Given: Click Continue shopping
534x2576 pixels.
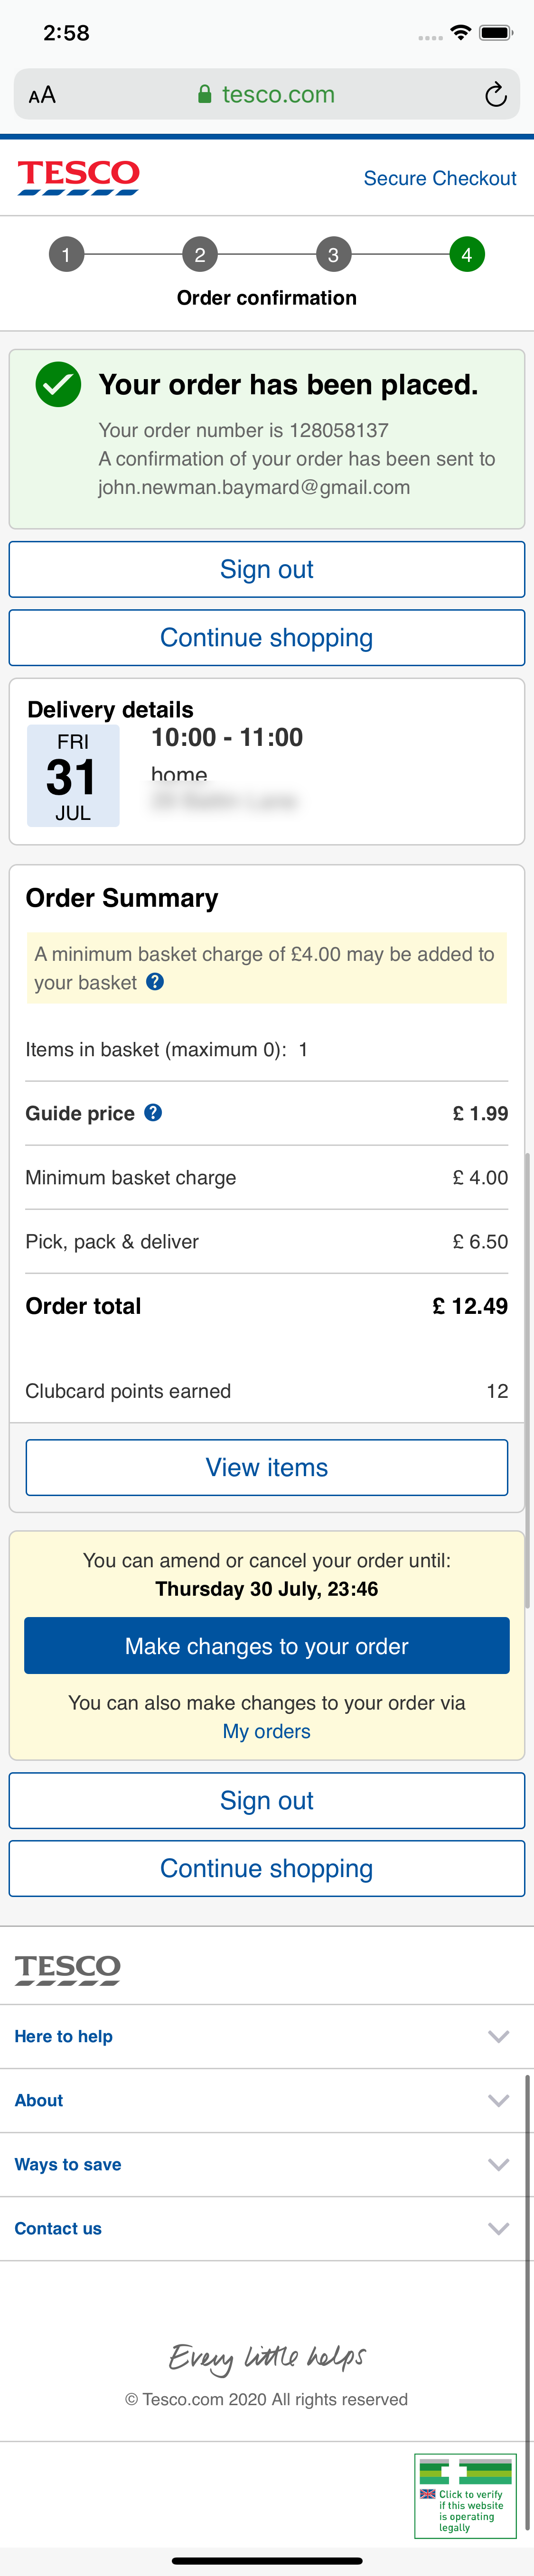Looking at the screenshot, I should coord(266,637).
